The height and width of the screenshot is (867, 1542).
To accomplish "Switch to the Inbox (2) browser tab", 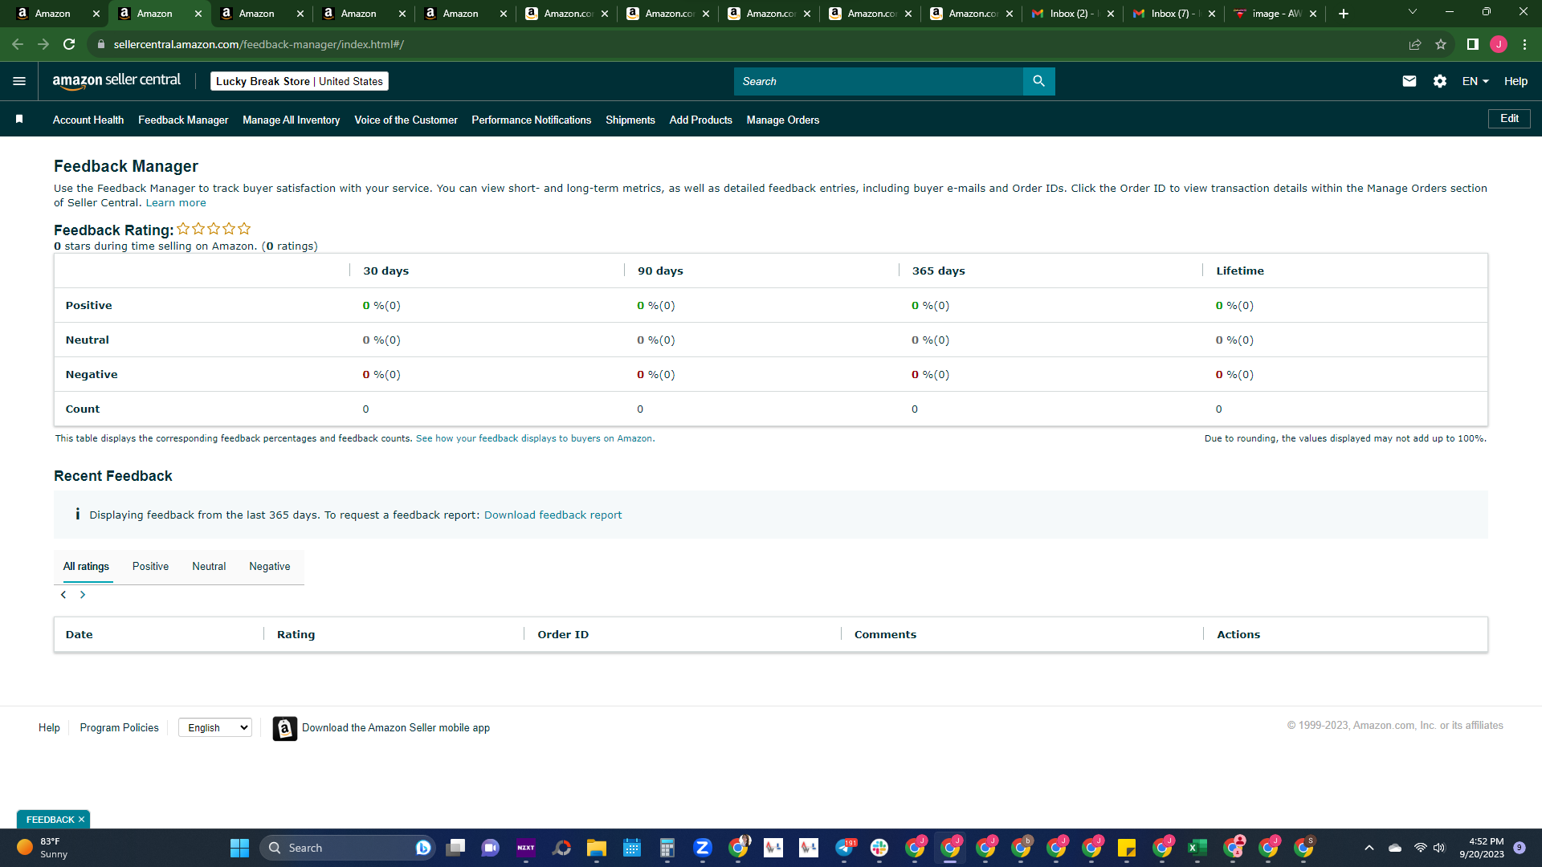I will (1072, 14).
